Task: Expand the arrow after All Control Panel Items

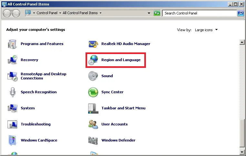Action: 101,13
